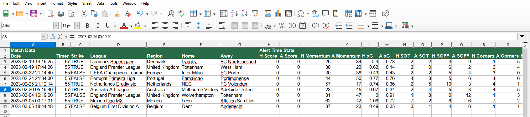
Task: Align cell text right
Action: click(175, 26)
